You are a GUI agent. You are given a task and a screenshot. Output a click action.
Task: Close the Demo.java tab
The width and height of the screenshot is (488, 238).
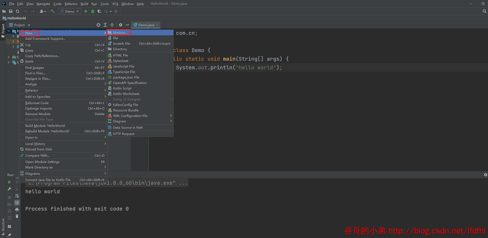click(x=157, y=25)
